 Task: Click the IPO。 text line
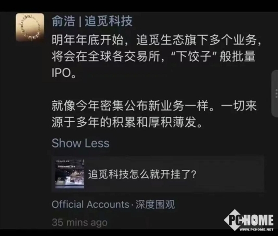coord(64,73)
